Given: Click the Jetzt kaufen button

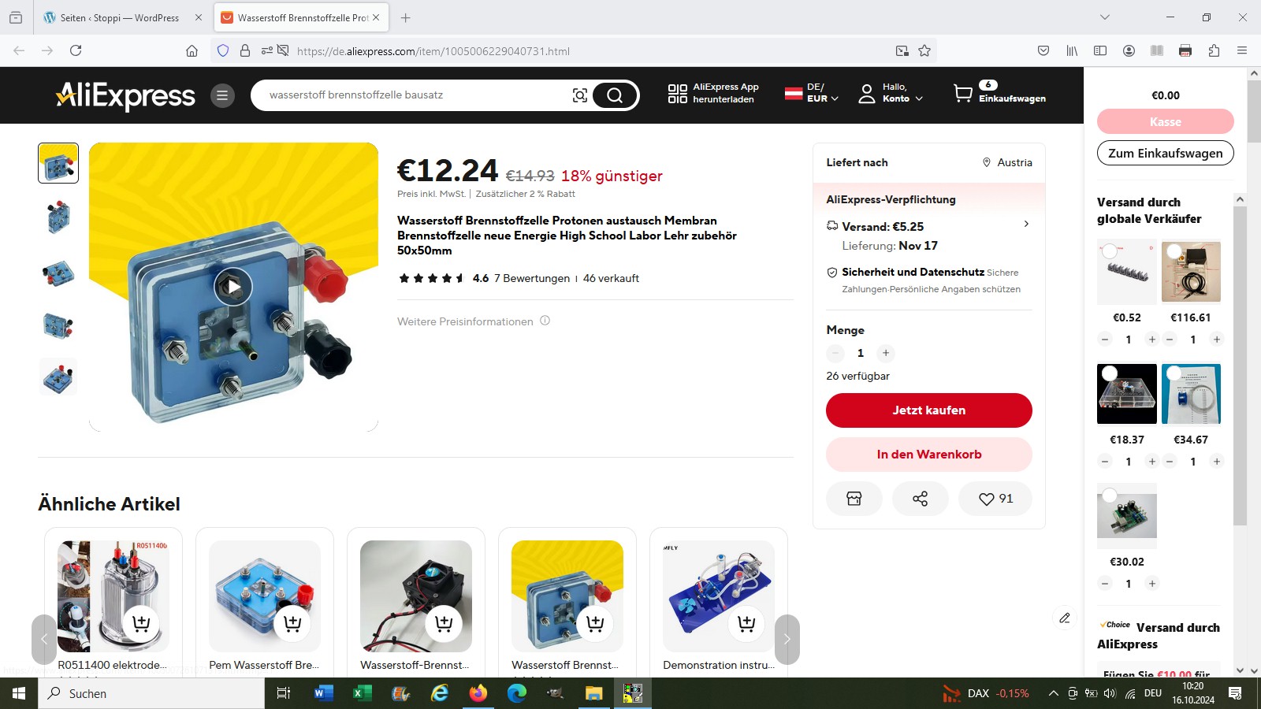Looking at the screenshot, I should [928, 410].
